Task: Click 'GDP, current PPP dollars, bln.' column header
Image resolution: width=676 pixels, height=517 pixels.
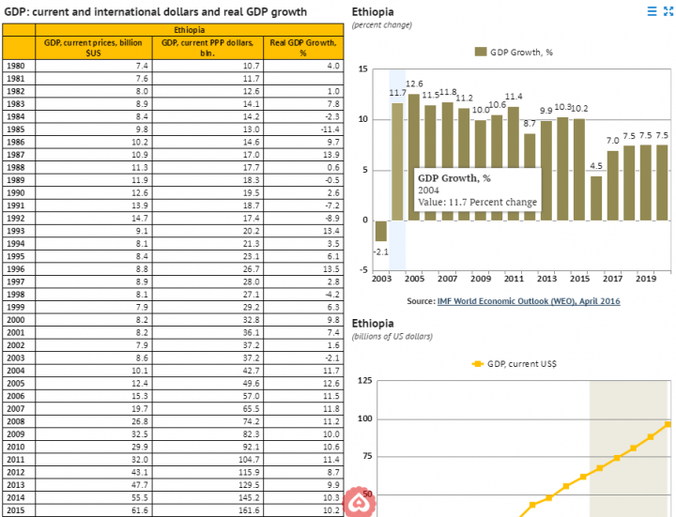Action: pos(207,48)
